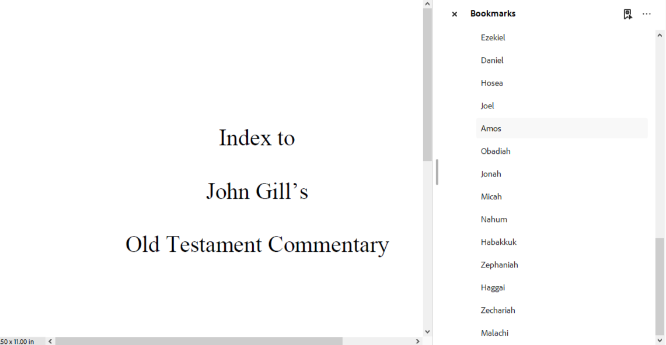Navigate to Obadiah bookmark
The height and width of the screenshot is (345, 666).
point(496,151)
